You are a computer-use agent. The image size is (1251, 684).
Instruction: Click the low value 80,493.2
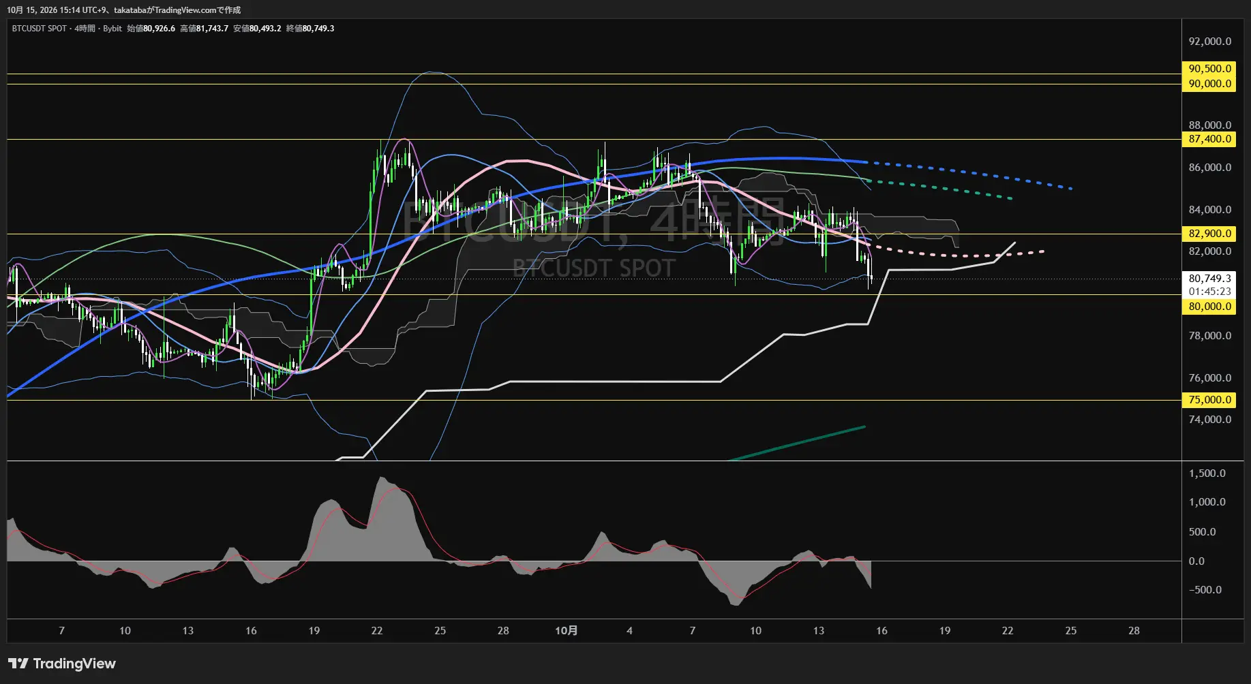point(265,29)
